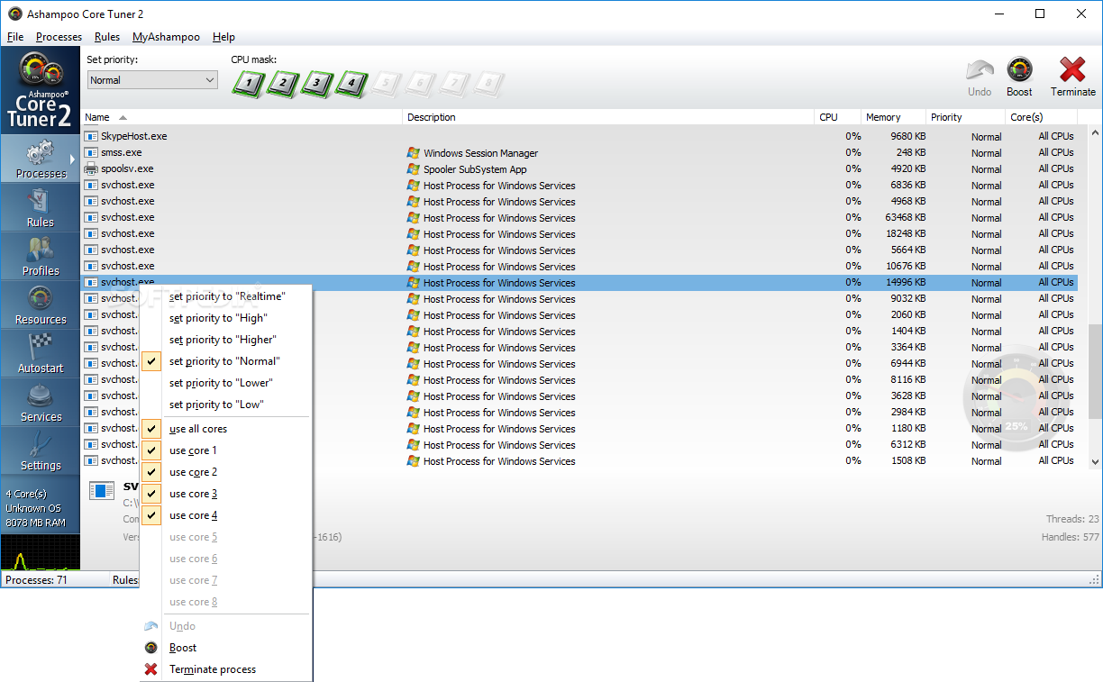Open the MyAshampoo menu
1103x682 pixels.
(x=167, y=37)
